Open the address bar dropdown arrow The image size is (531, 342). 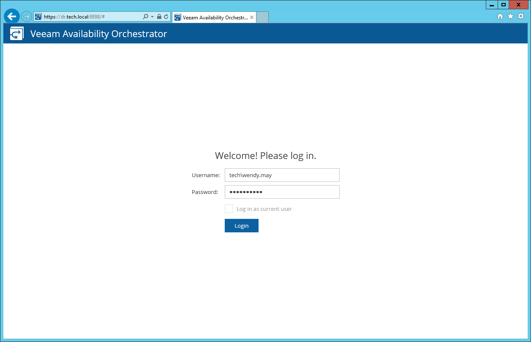click(152, 17)
